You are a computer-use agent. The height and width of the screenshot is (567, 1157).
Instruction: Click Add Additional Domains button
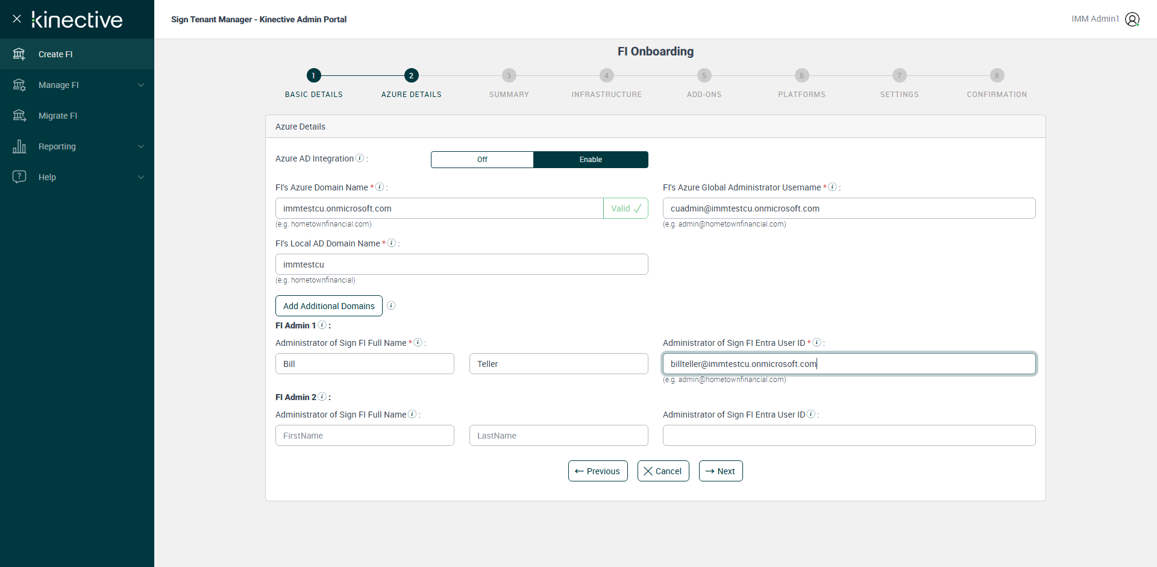pyautogui.click(x=329, y=305)
